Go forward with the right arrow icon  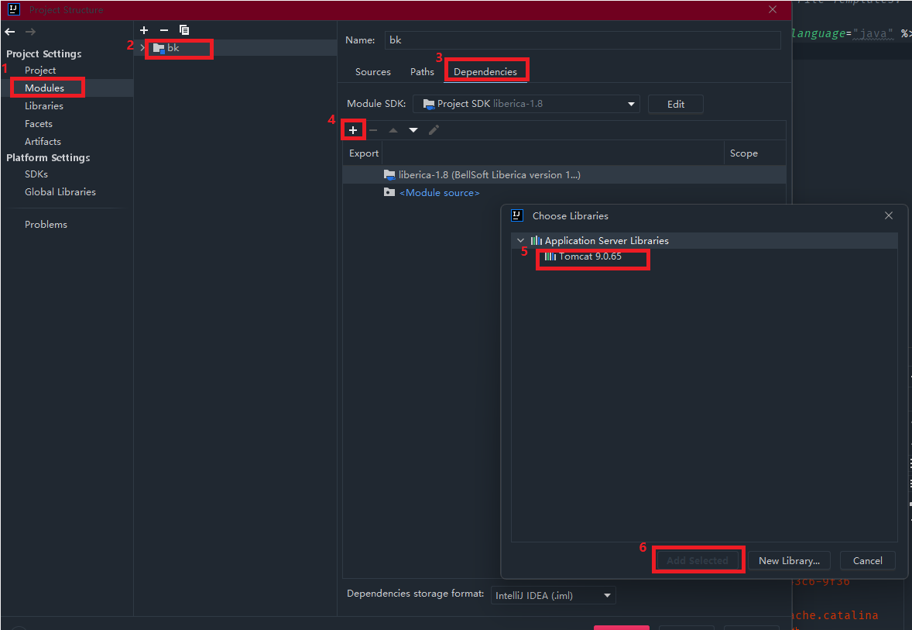(x=30, y=32)
